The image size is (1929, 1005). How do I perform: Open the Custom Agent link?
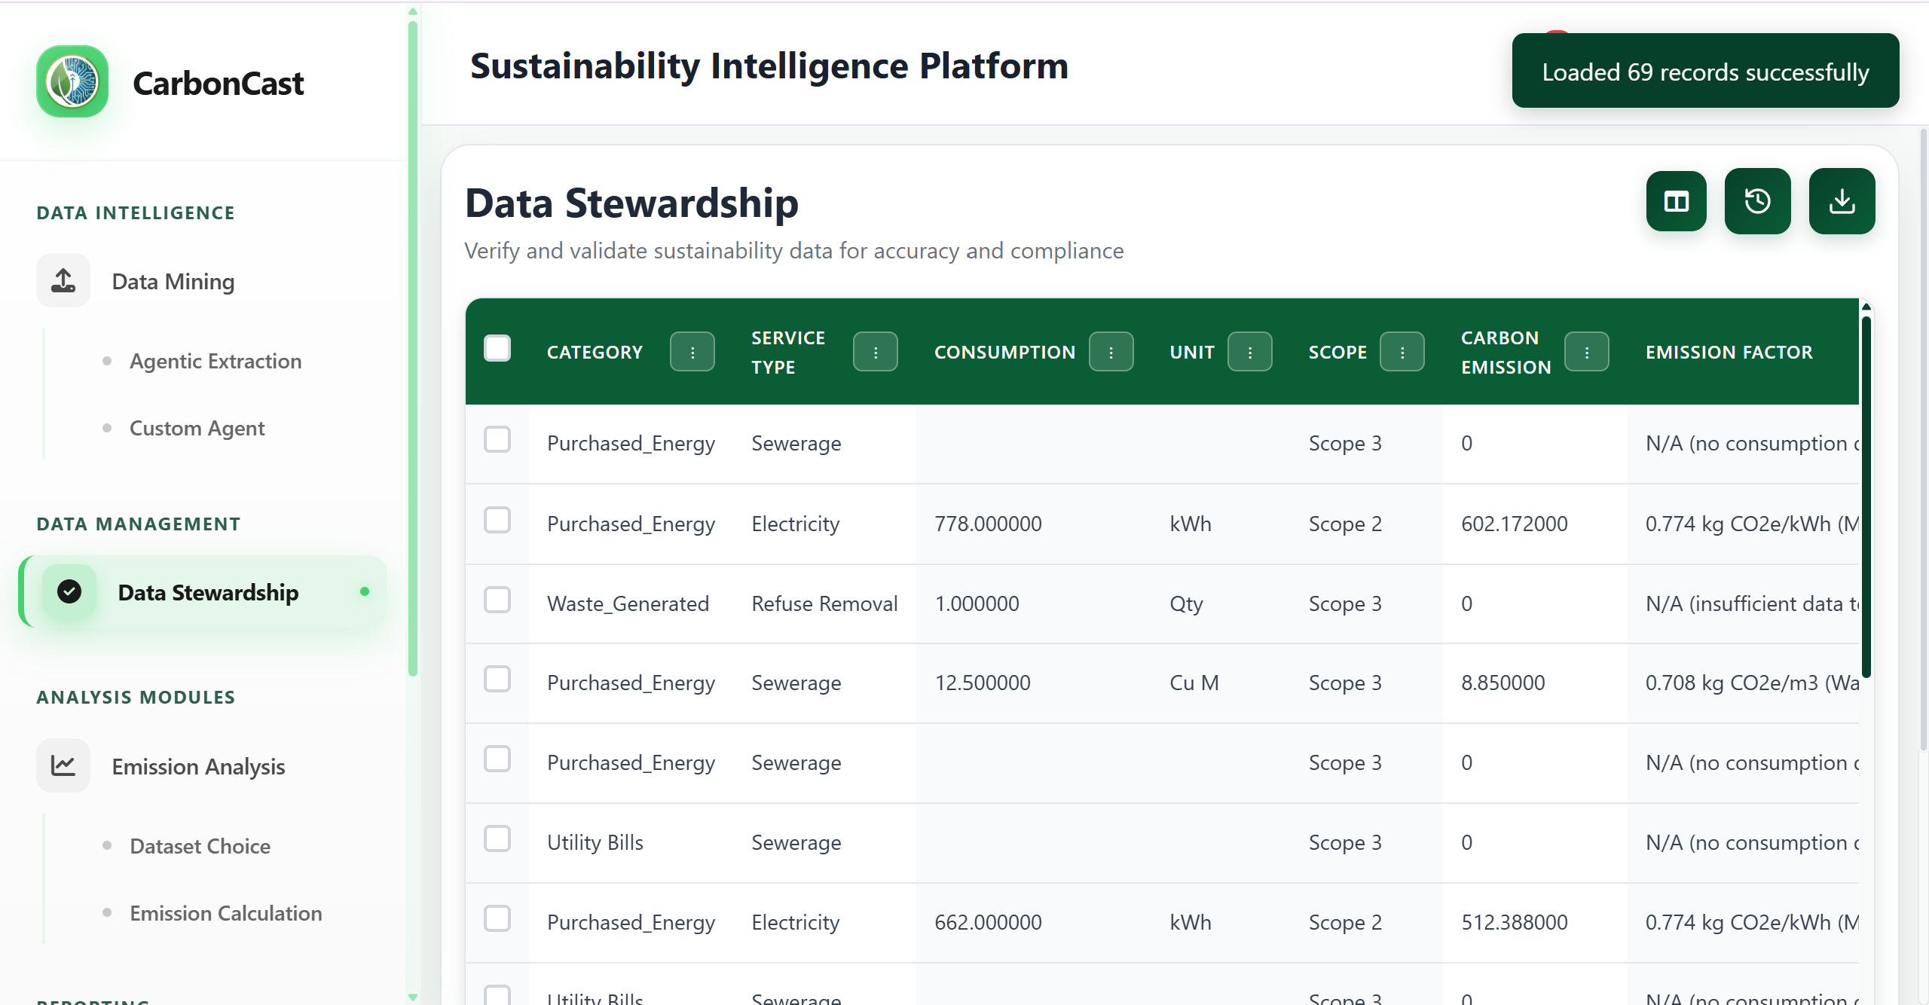[197, 428]
